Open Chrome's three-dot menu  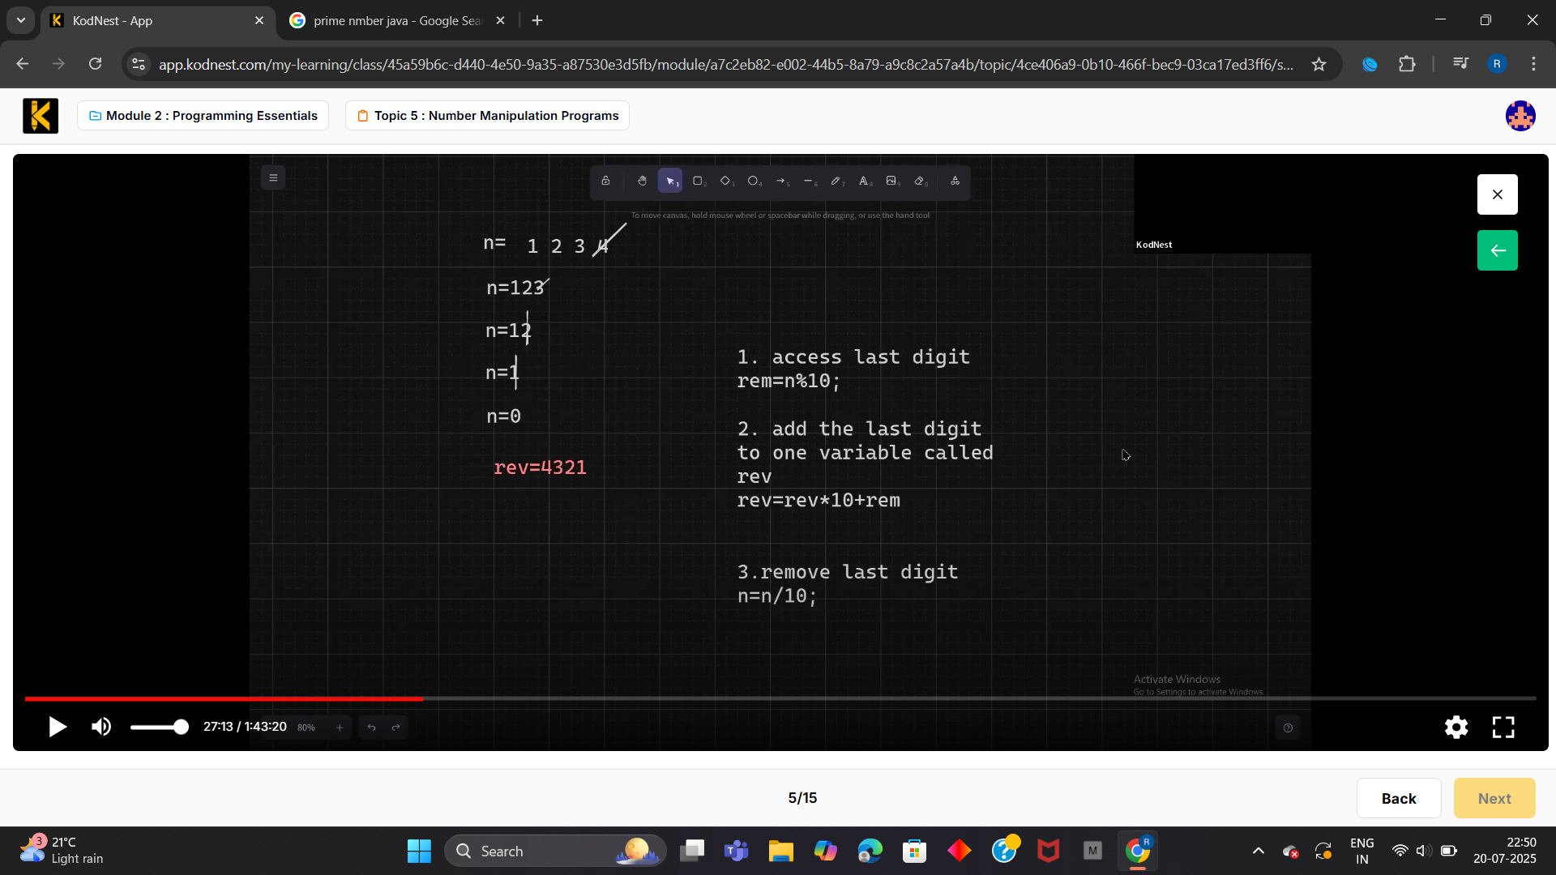(1533, 64)
